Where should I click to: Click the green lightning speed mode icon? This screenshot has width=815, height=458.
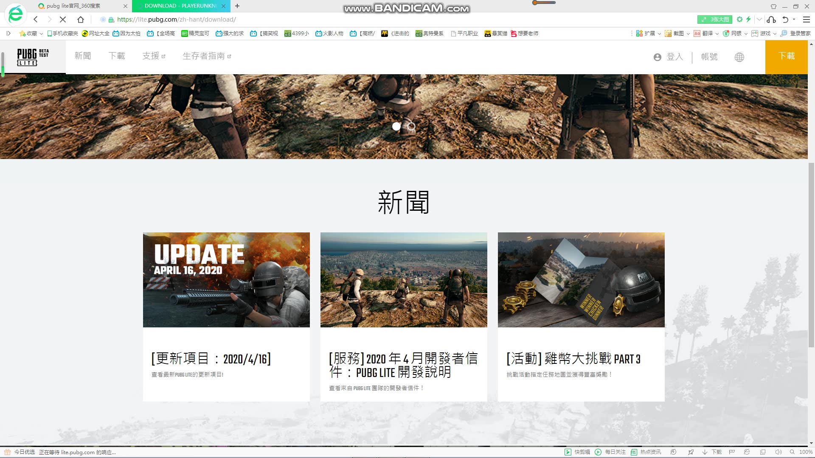(748, 20)
